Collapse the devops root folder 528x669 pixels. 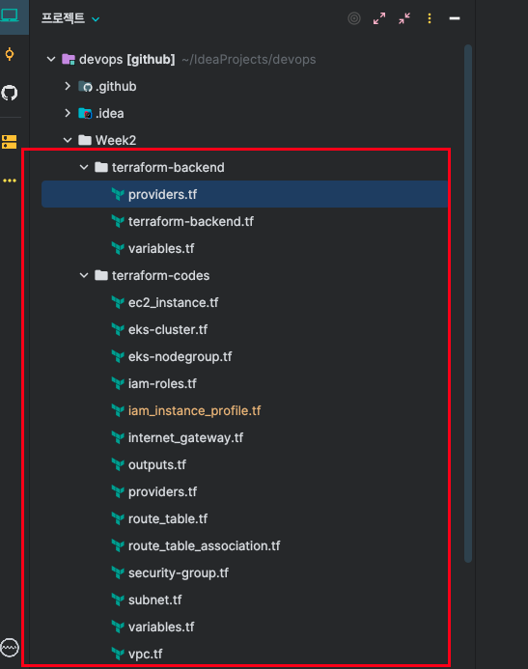pyautogui.click(x=51, y=59)
